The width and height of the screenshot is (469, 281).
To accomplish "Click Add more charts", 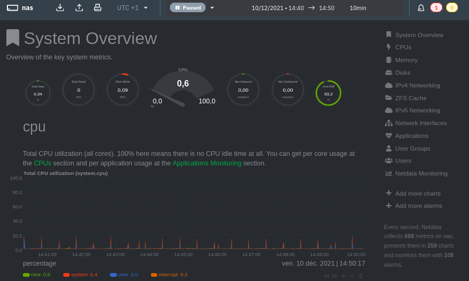I will click(x=417, y=194).
